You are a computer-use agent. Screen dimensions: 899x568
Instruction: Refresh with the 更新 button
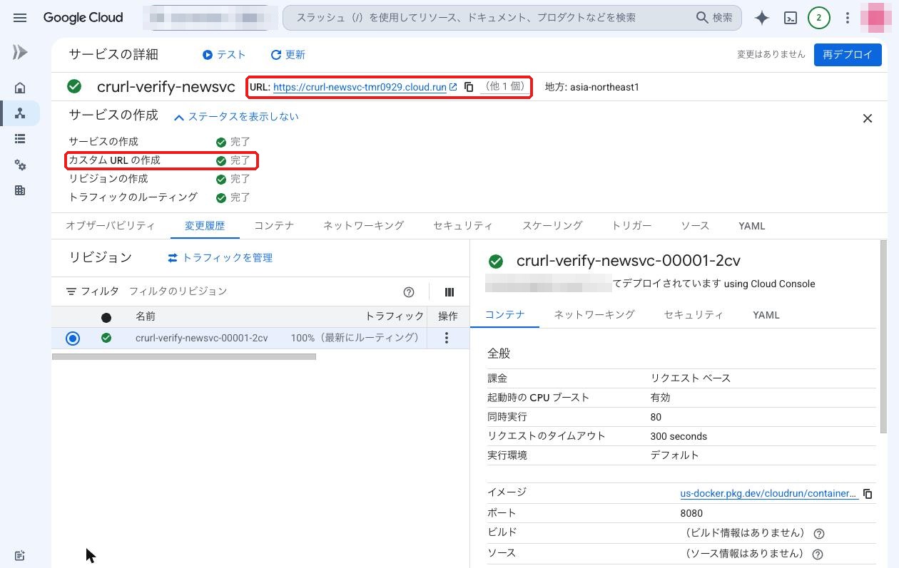point(288,55)
